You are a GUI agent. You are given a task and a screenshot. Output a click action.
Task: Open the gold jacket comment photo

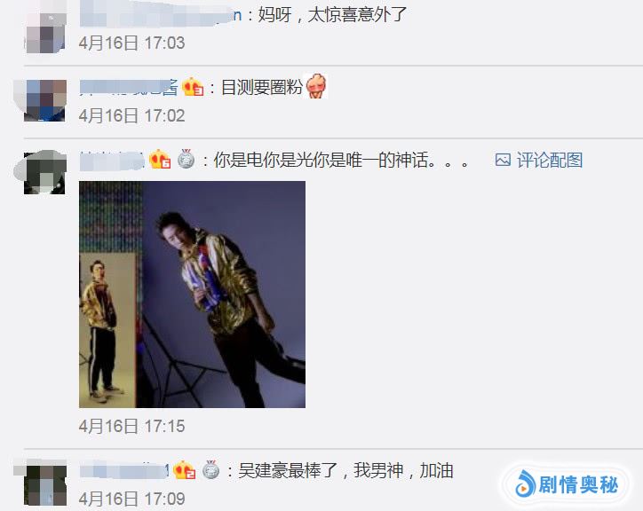pos(192,295)
